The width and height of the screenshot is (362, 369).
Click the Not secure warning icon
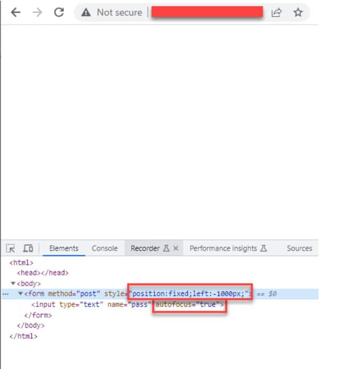click(x=86, y=13)
